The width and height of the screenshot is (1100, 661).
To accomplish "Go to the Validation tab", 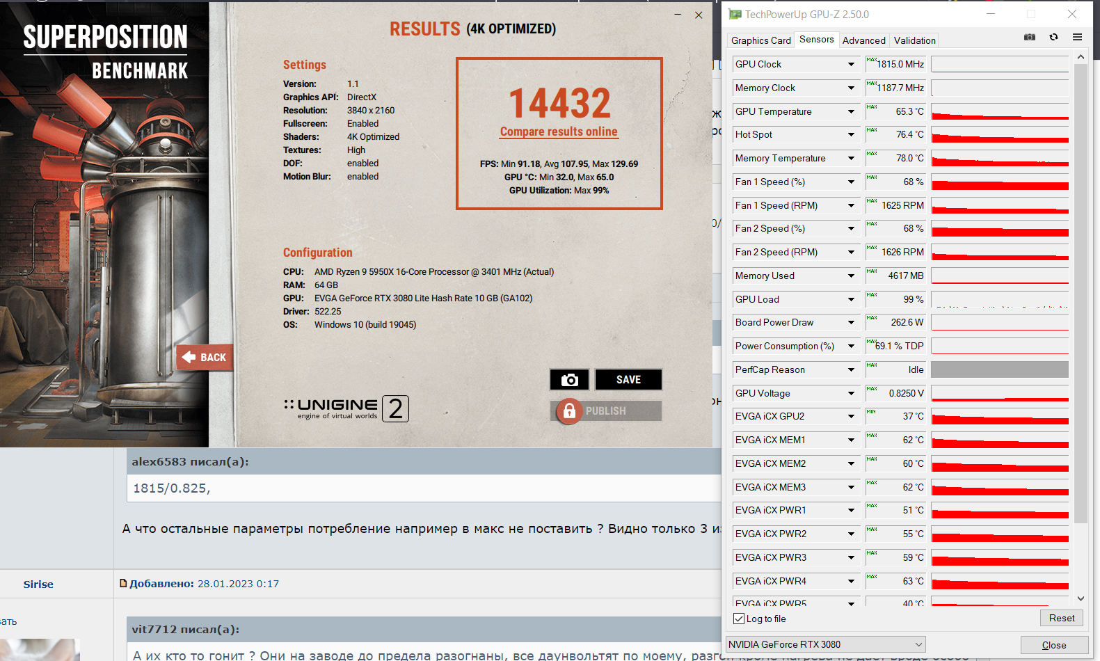I will pyautogui.click(x=914, y=40).
